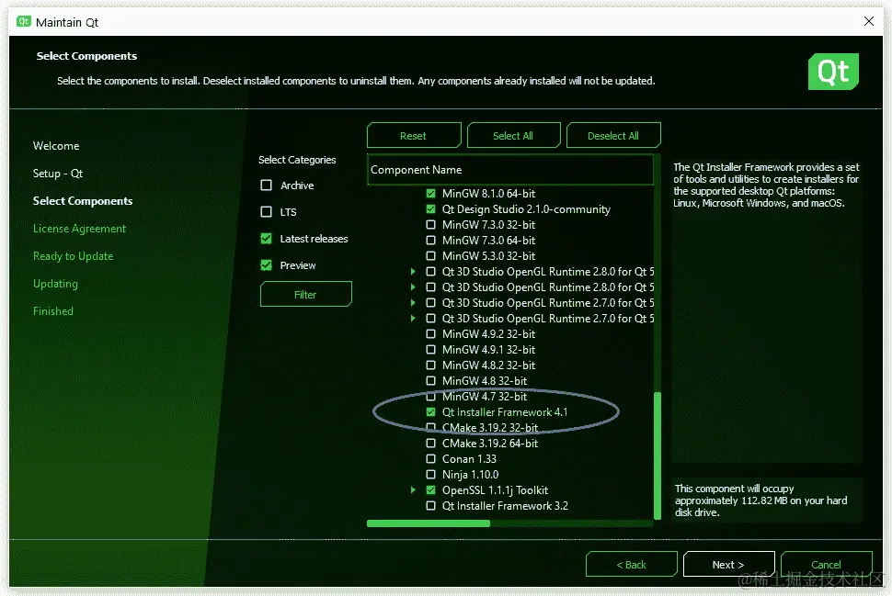Expand the Qt 3D Studio OpenGL Runtime 2.7.0 entry
The width and height of the screenshot is (892, 596).
413,302
